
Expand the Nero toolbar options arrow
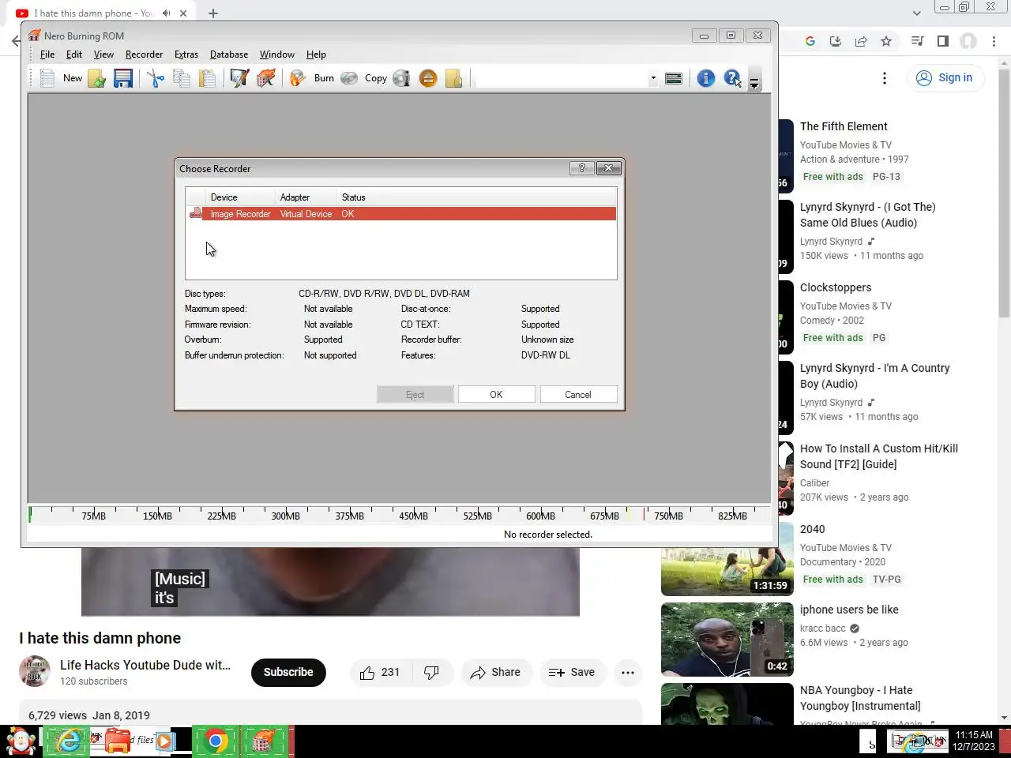754,82
